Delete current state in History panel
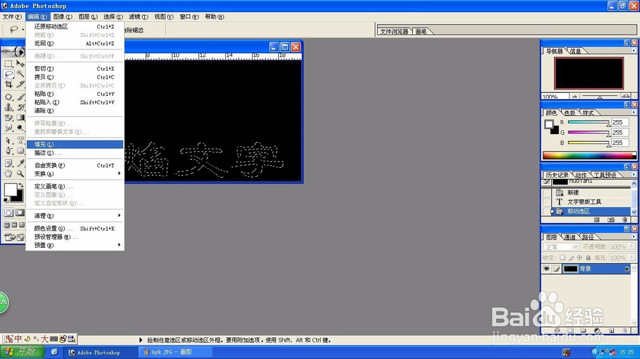The height and width of the screenshot is (359, 640). pos(625,220)
